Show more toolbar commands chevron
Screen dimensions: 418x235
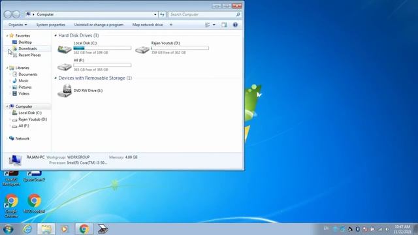tap(171, 25)
